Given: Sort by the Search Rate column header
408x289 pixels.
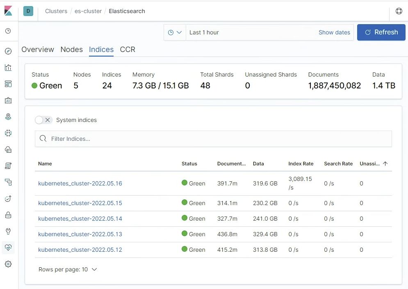Looking at the screenshot, I should (338, 164).
